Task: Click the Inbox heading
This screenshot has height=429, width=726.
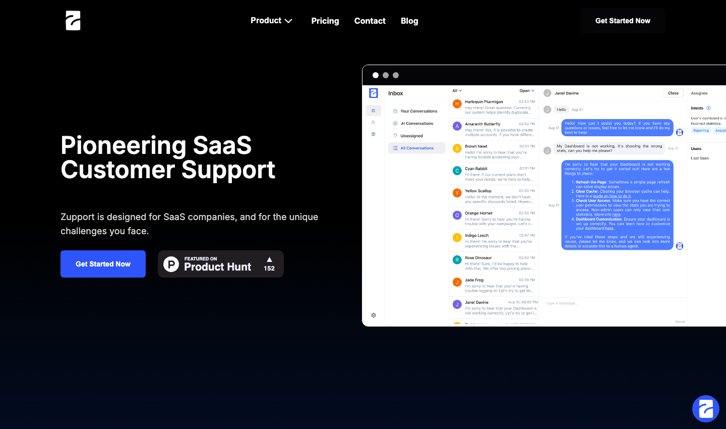Action: (395, 93)
